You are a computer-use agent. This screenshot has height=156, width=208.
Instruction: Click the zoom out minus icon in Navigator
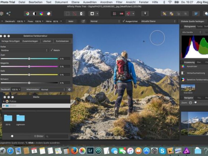(x=190, y=103)
